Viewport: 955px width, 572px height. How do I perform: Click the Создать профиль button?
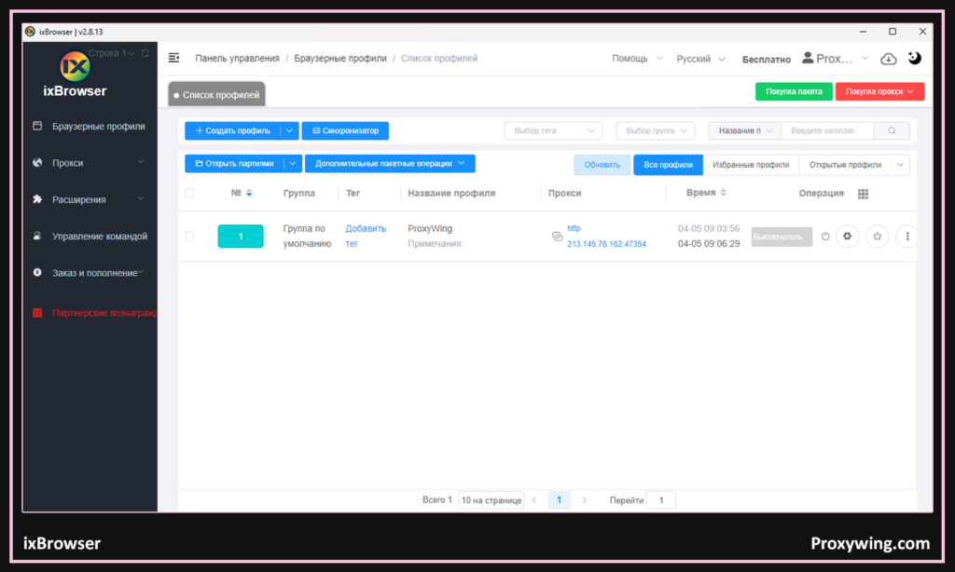[233, 131]
